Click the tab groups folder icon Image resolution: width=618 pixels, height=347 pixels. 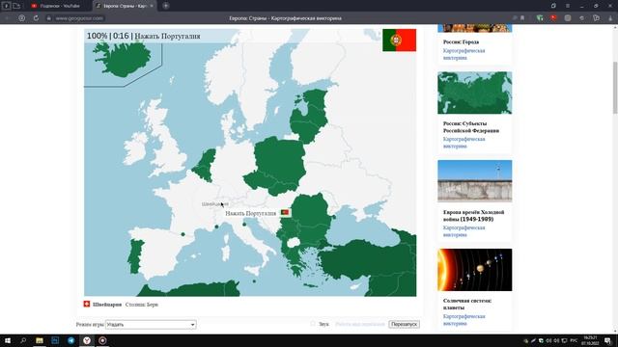pyautogui.click(x=16, y=6)
